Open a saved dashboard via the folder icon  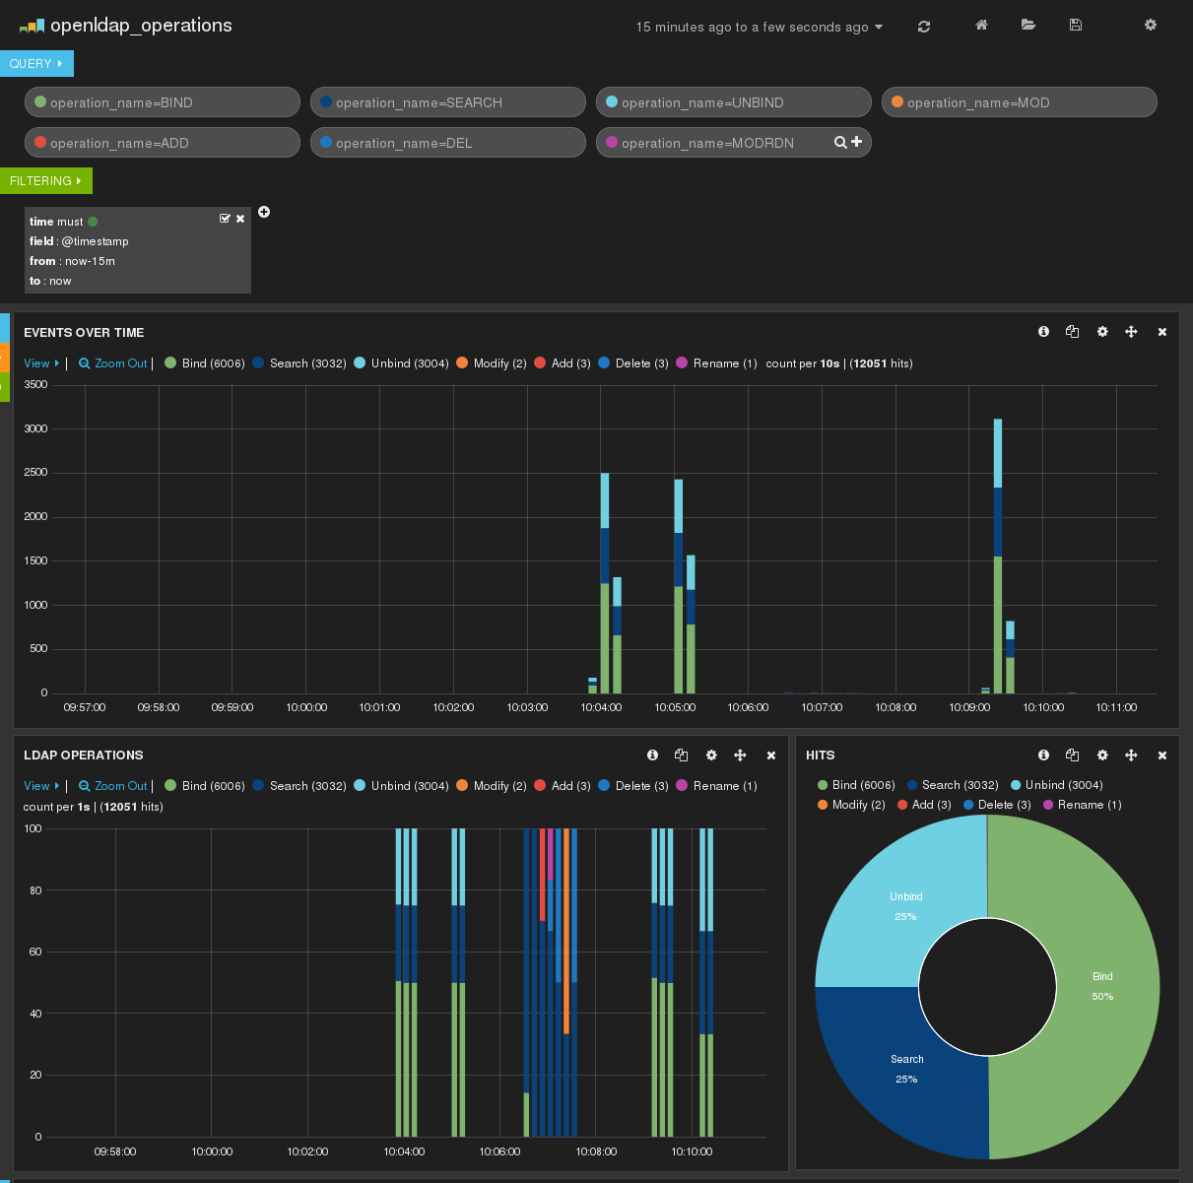[x=1028, y=26]
